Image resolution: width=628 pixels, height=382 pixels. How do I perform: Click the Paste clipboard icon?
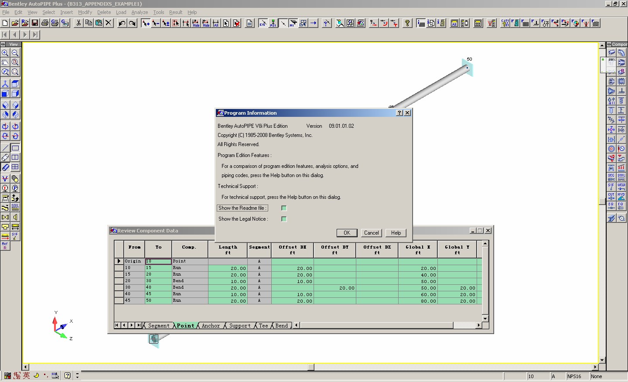[x=99, y=23]
